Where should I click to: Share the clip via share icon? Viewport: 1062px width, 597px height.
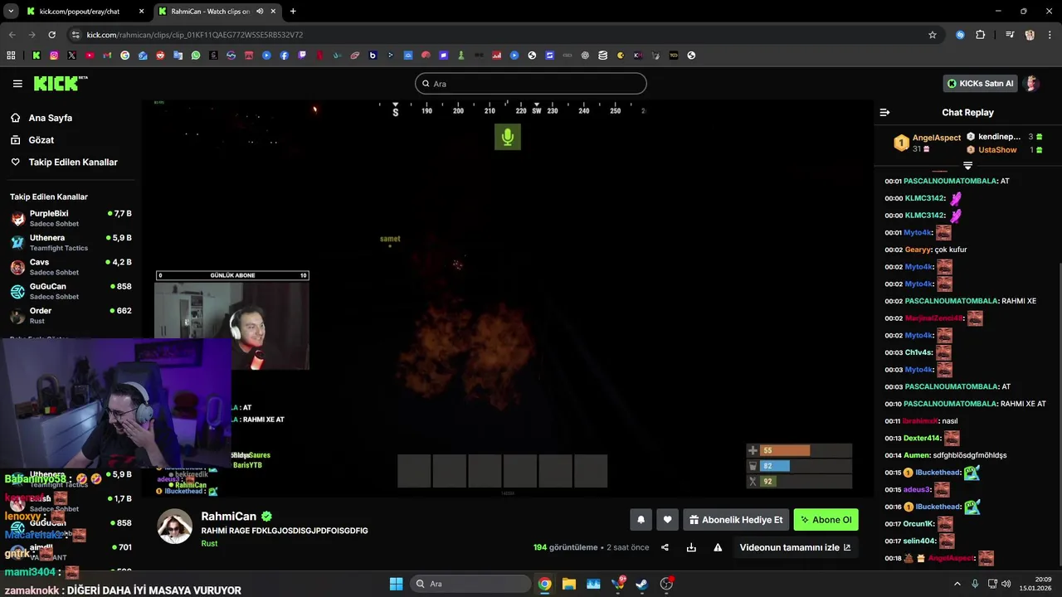(x=665, y=547)
